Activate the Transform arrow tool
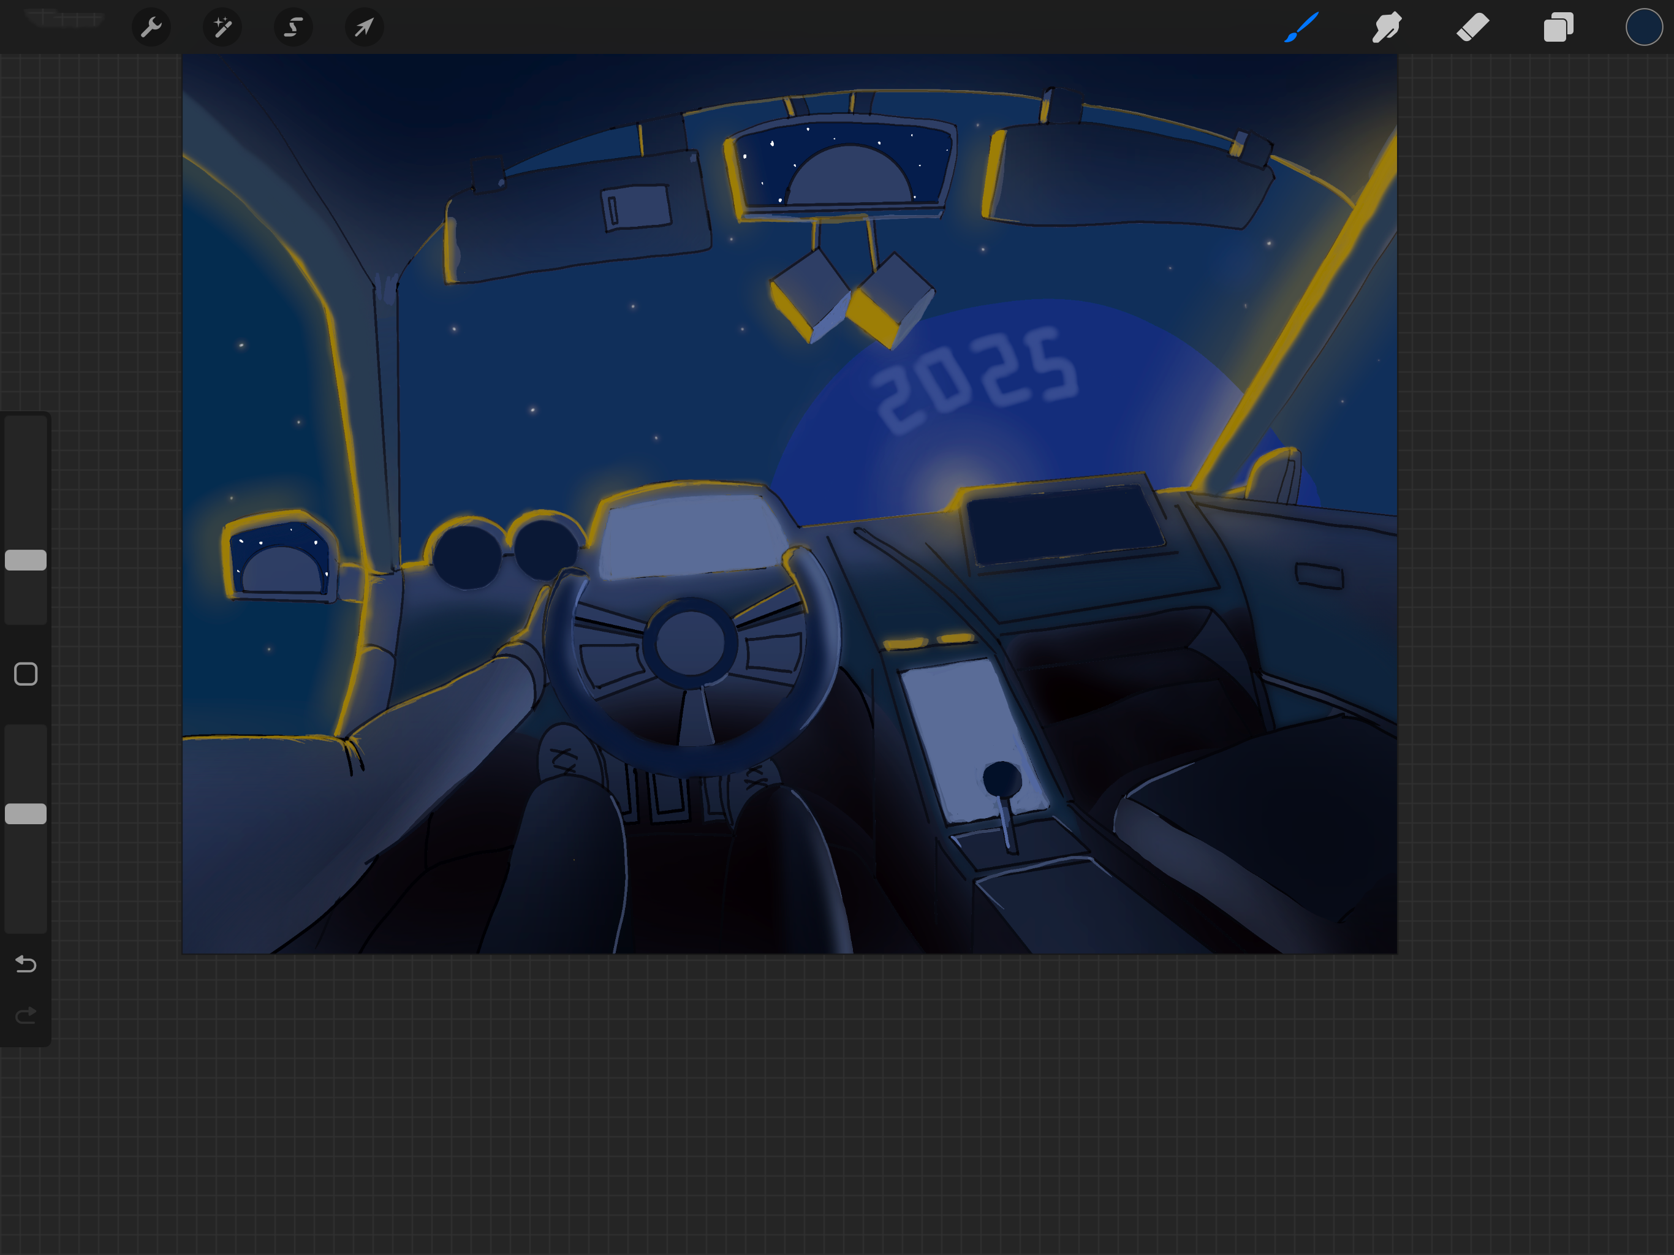 pyautogui.click(x=364, y=28)
